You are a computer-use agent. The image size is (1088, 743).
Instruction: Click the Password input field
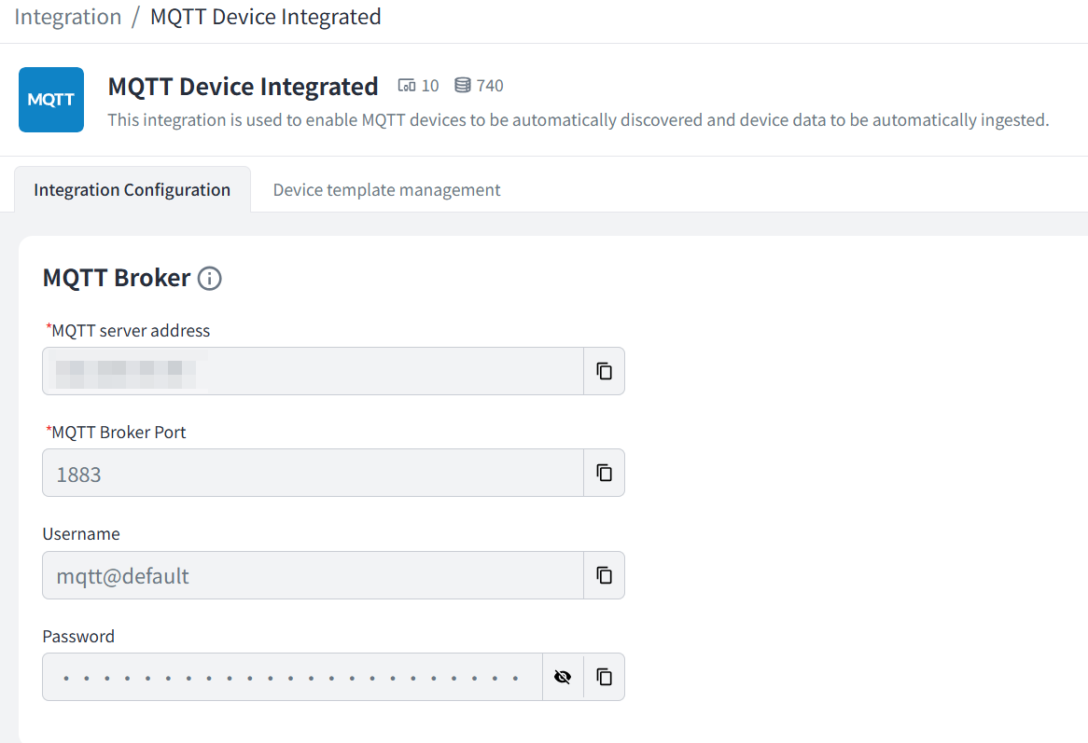(291, 677)
